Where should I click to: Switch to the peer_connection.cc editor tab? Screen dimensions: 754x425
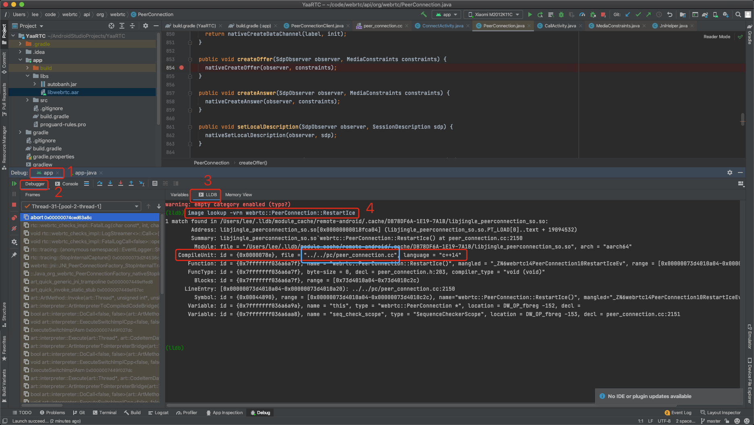coord(382,26)
